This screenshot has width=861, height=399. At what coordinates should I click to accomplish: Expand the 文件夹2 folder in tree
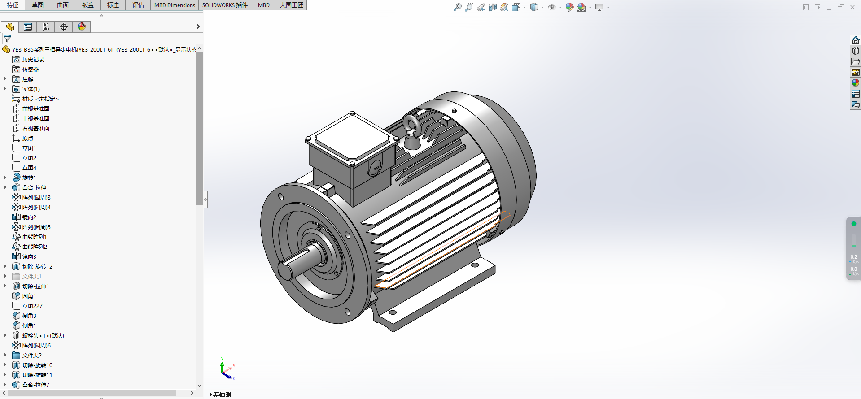5,355
